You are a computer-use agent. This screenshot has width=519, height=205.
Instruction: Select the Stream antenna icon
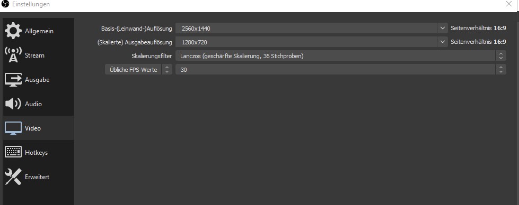tap(13, 55)
